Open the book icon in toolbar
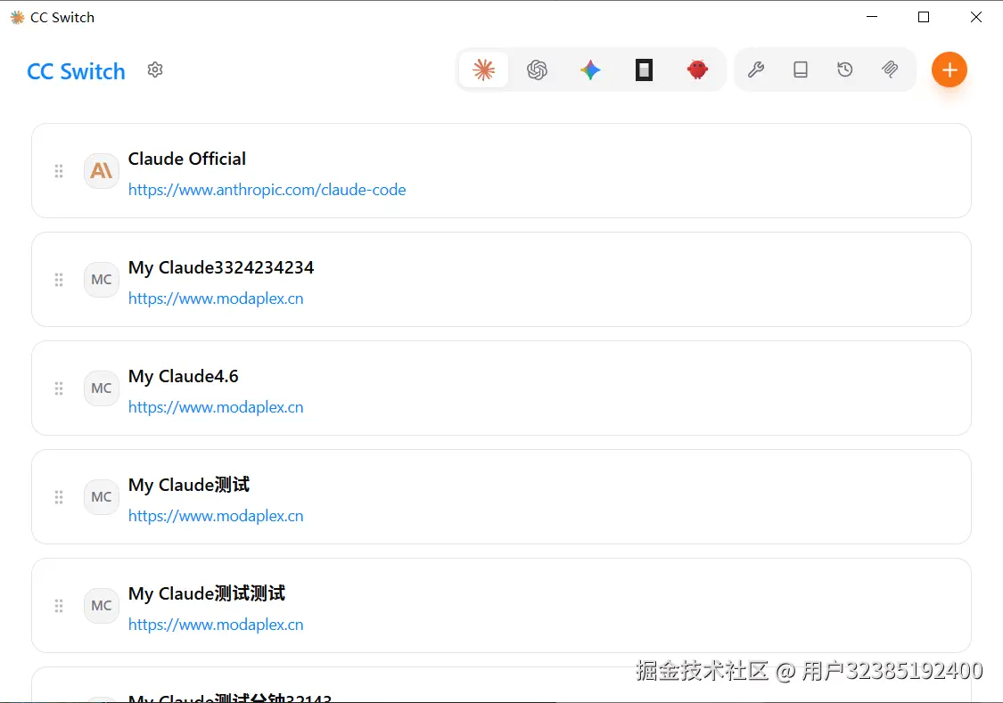Screen dimensions: 1003x703 pyautogui.click(x=801, y=69)
